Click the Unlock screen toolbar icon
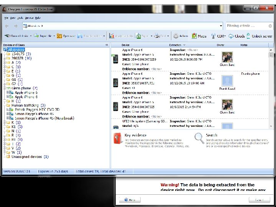Viewport: 276px width, 207px height. 248,36
